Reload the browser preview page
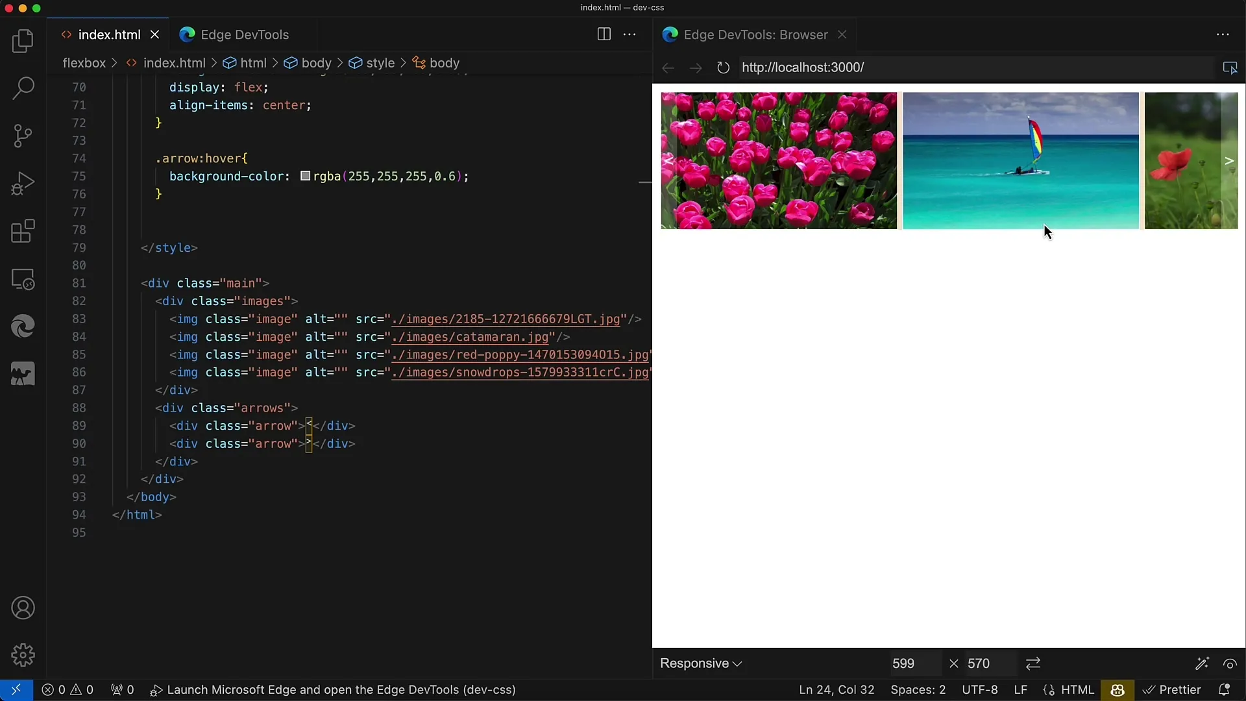The height and width of the screenshot is (701, 1246). tap(723, 68)
